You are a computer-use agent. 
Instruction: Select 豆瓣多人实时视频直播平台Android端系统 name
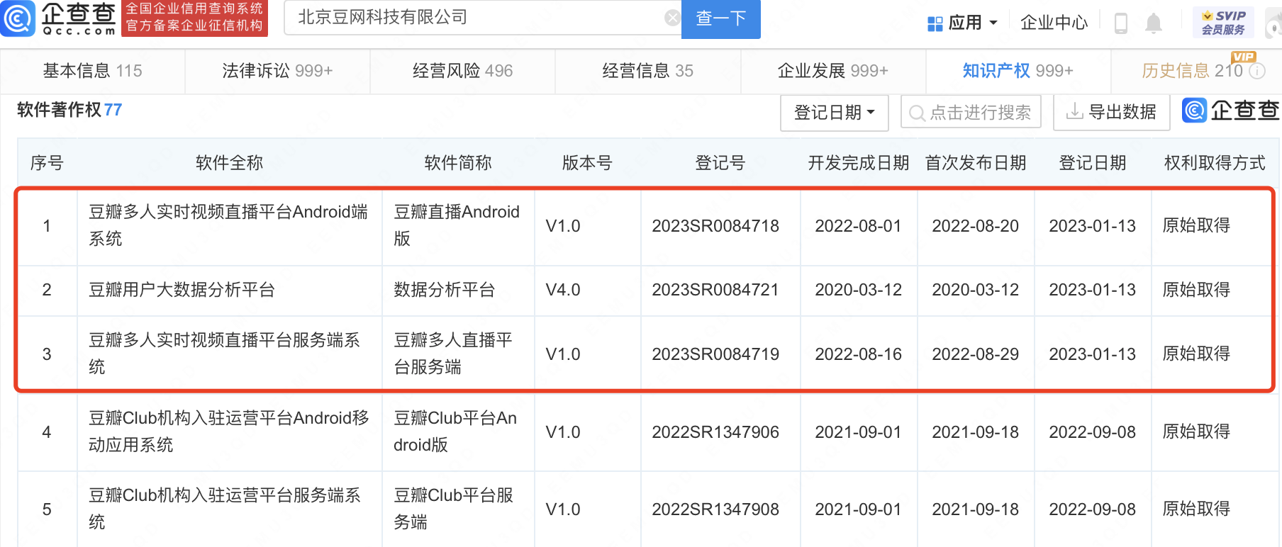(x=228, y=225)
